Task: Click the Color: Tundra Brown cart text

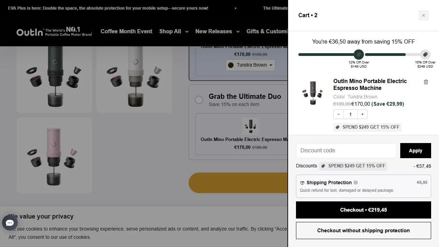Action: click(355, 97)
